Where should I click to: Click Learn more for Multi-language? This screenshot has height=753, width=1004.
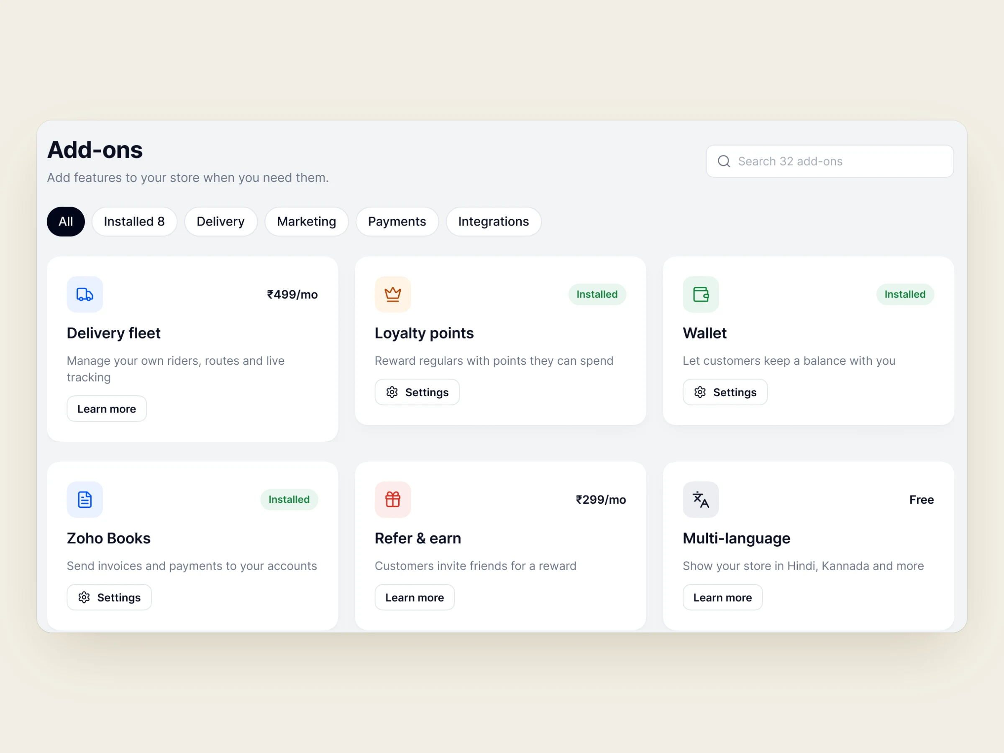point(722,597)
